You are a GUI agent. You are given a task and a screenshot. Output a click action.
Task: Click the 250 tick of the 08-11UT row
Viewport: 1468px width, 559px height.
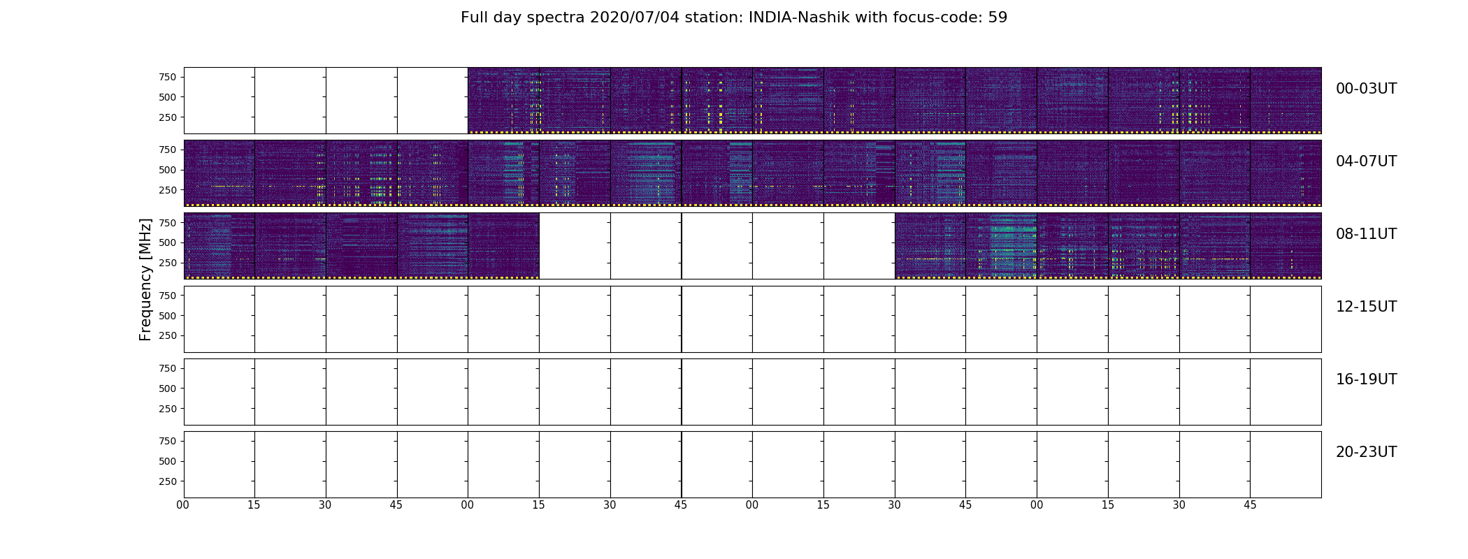[167, 263]
